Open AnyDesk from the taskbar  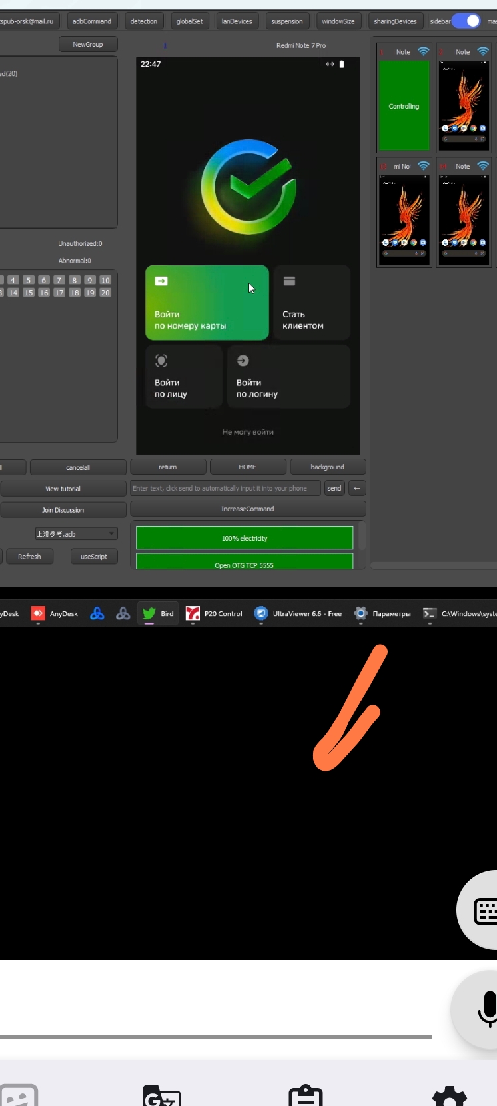point(55,613)
